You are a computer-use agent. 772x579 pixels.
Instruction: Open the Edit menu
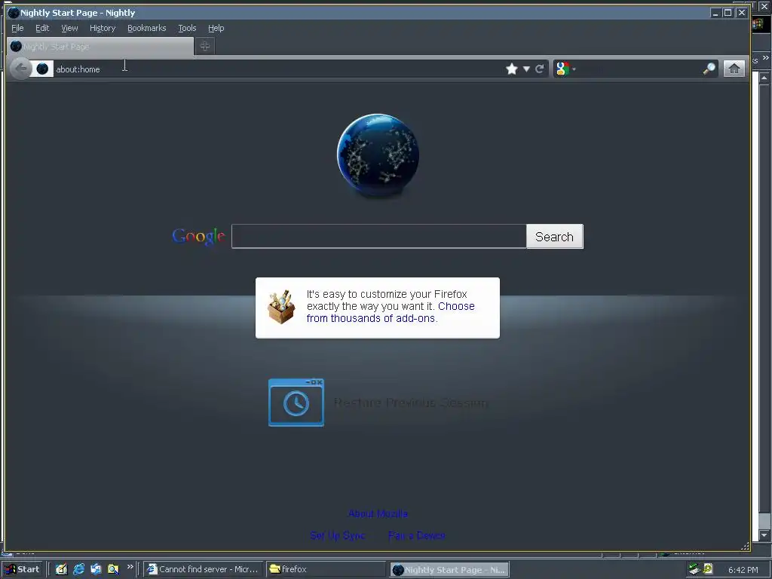click(x=42, y=28)
